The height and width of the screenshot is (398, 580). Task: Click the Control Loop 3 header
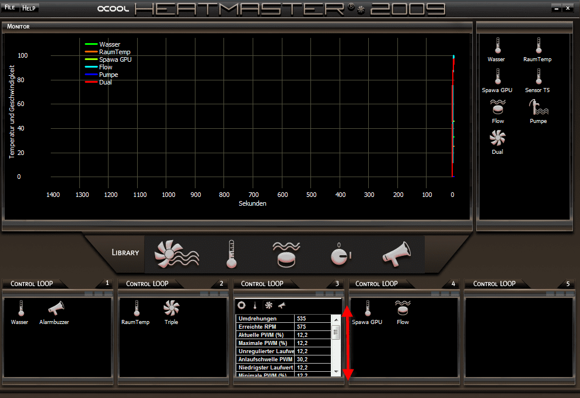click(x=262, y=284)
